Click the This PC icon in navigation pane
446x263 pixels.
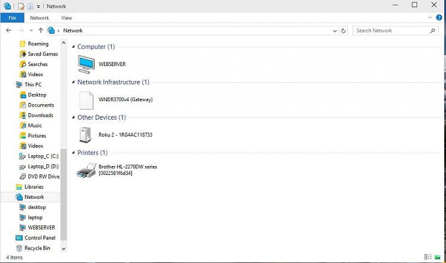(19, 84)
